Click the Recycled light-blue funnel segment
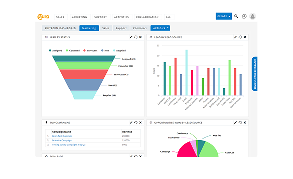Image resolution: width=293 pixels, height=179 pixels. coord(83,95)
